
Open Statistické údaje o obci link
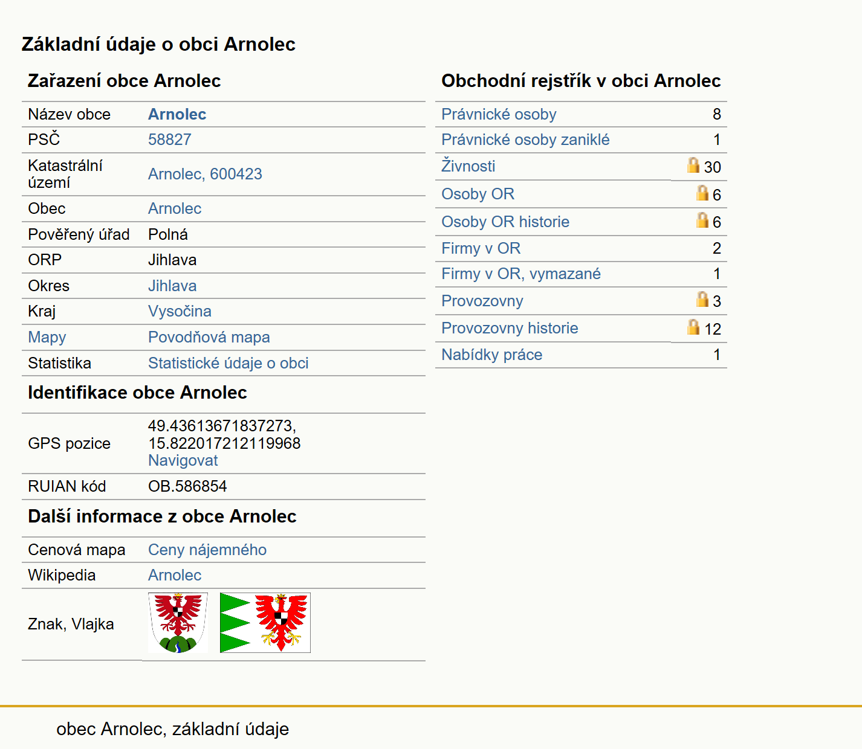228,363
